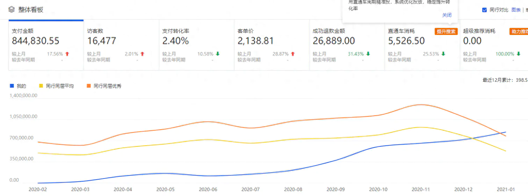Click the 2020-09 axis label
The height and width of the screenshot is (196, 528).
(335, 189)
